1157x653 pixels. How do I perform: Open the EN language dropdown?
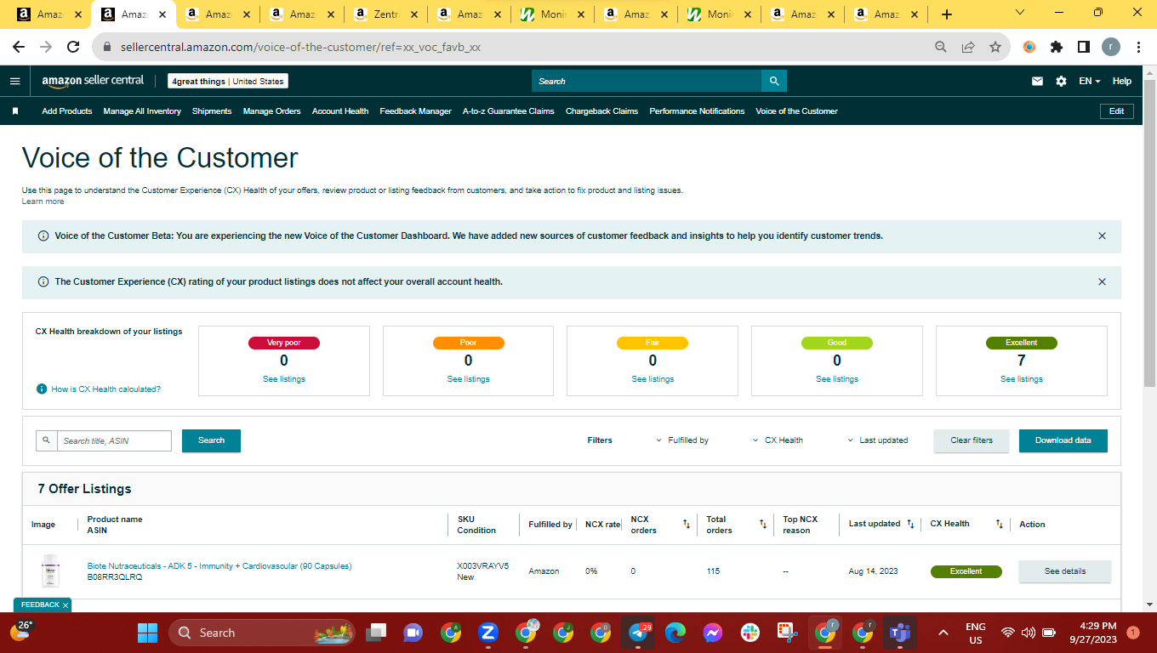[1090, 81]
